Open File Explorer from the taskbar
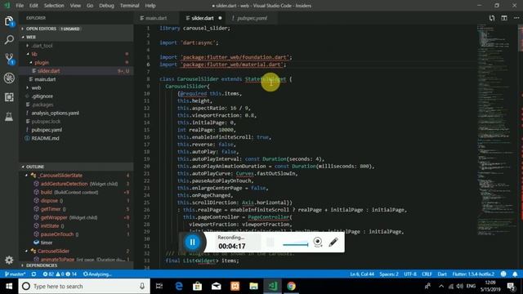The width and height of the screenshot is (523, 294). 254,286
